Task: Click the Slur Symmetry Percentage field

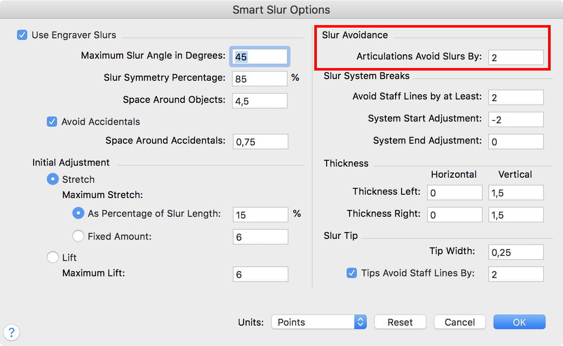Action: tap(260, 79)
